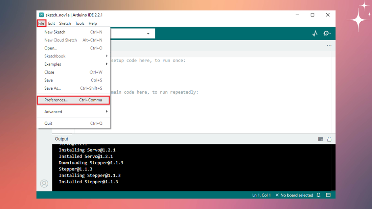
Task: Toggle Output scroll lock icon
Action: click(329, 139)
